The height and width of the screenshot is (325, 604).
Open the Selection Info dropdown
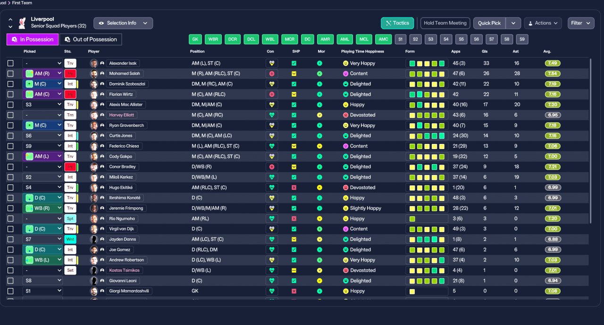[123, 23]
